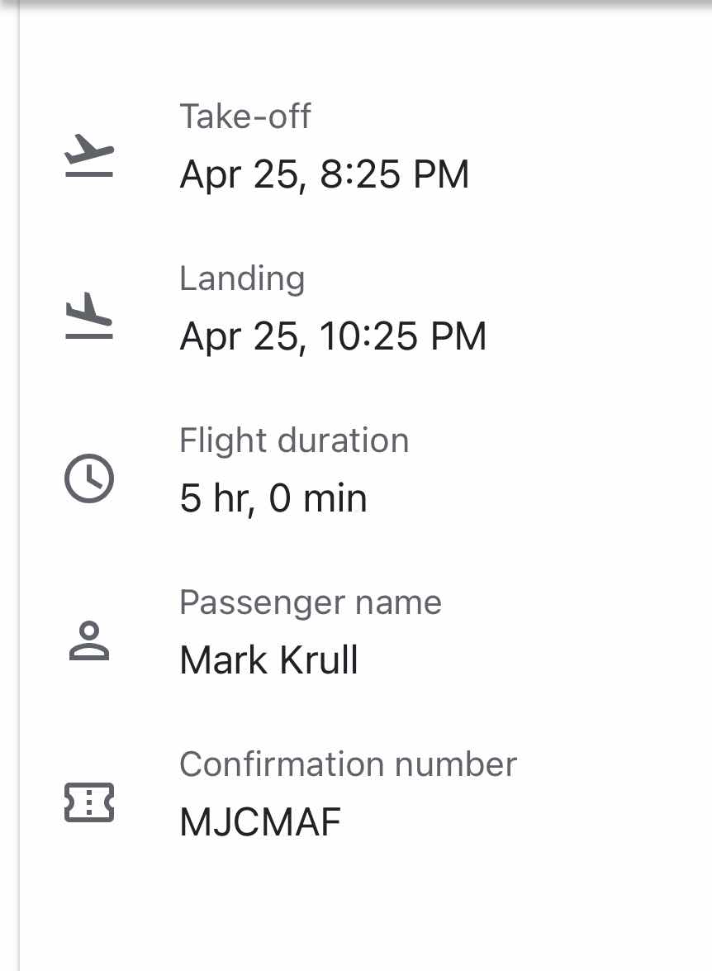Select the Flight duration label
712x971 pixels.
pyautogui.click(x=294, y=440)
